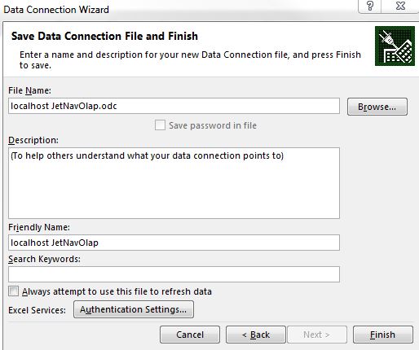
Task: Click the green data connection wizard icon
Action: click(x=395, y=46)
